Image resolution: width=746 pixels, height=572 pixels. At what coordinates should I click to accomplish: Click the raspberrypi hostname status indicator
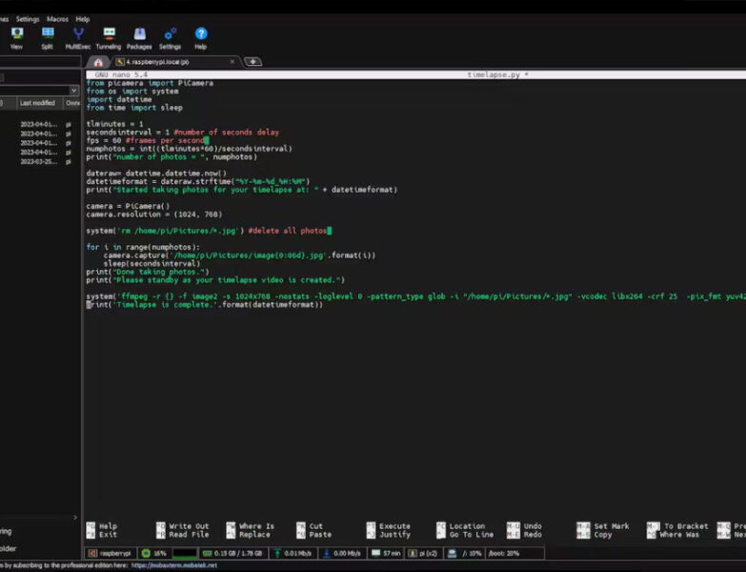[111, 553]
